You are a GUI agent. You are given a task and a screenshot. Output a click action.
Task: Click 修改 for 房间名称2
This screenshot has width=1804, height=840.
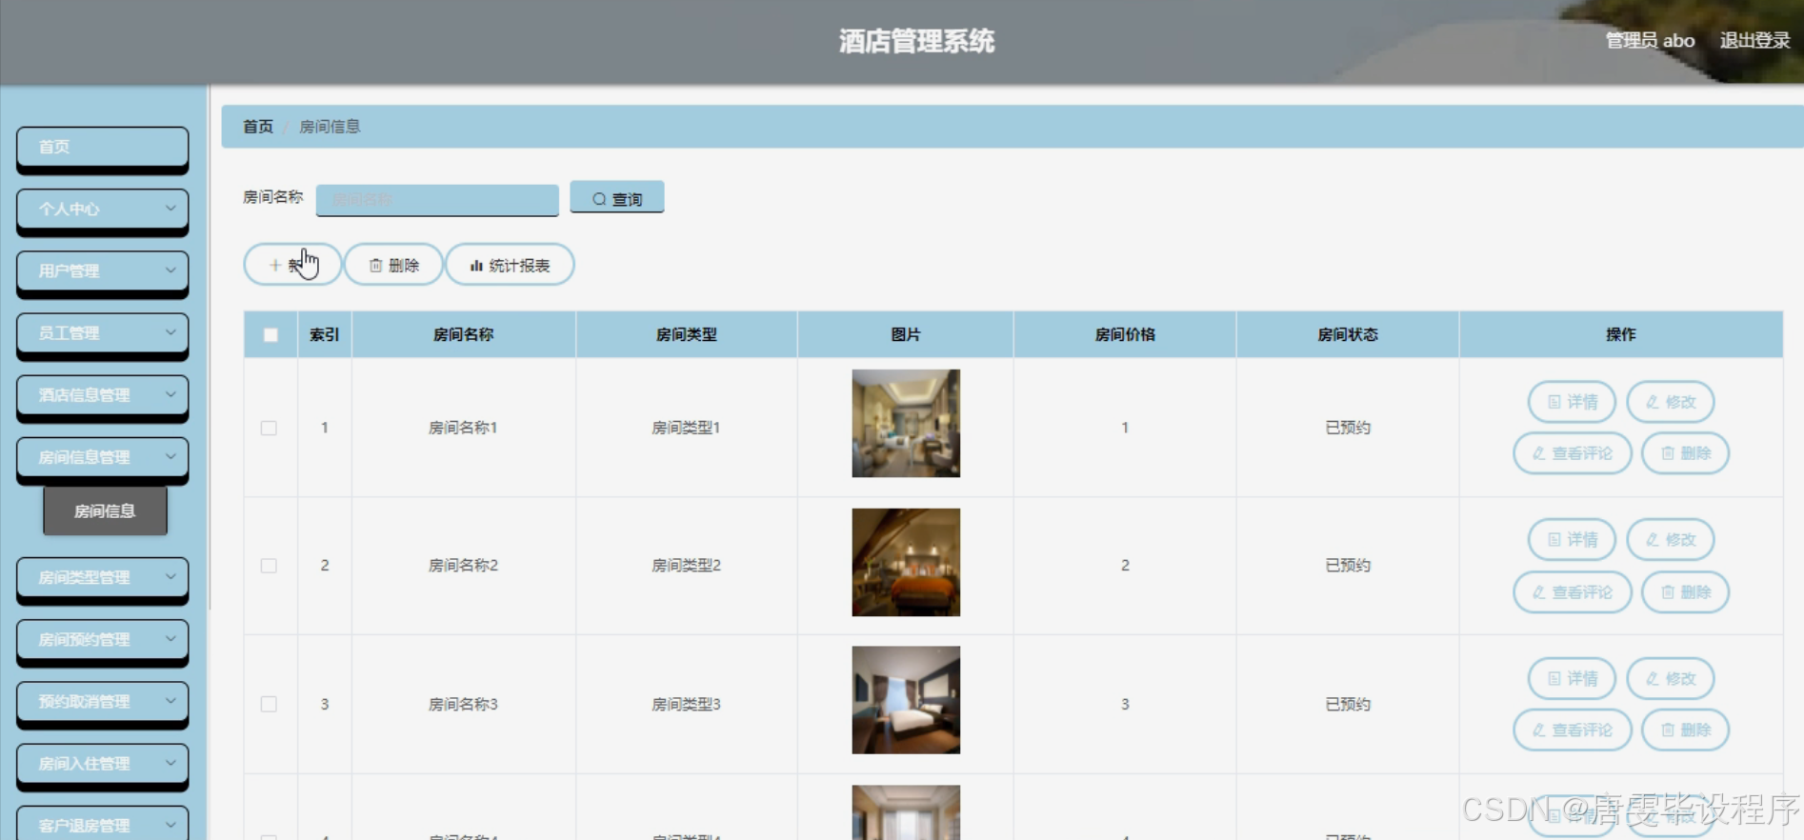[x=1671, y=540]
